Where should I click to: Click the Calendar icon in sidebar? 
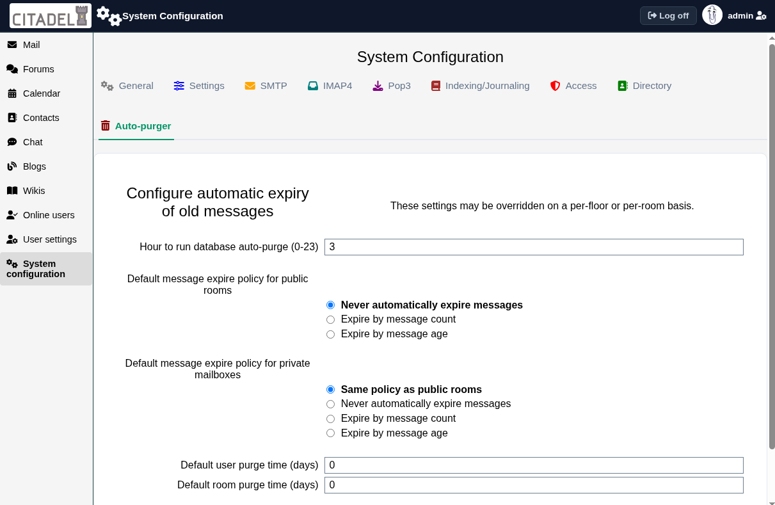click(x=12, y=93)
